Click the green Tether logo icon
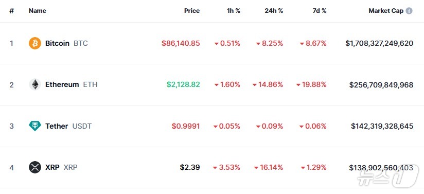This screenshot has height=194, width=424. [35, 126]
